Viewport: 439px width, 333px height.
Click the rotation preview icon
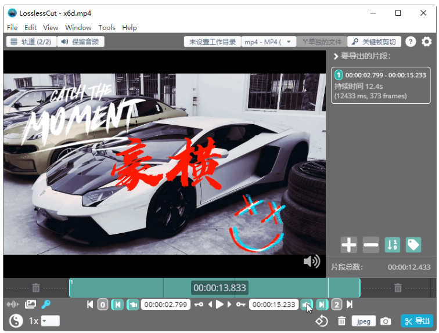point(322,321)
